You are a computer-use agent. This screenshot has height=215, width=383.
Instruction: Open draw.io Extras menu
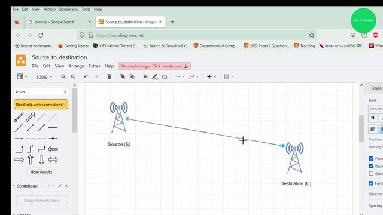click(x=95, y=66)
